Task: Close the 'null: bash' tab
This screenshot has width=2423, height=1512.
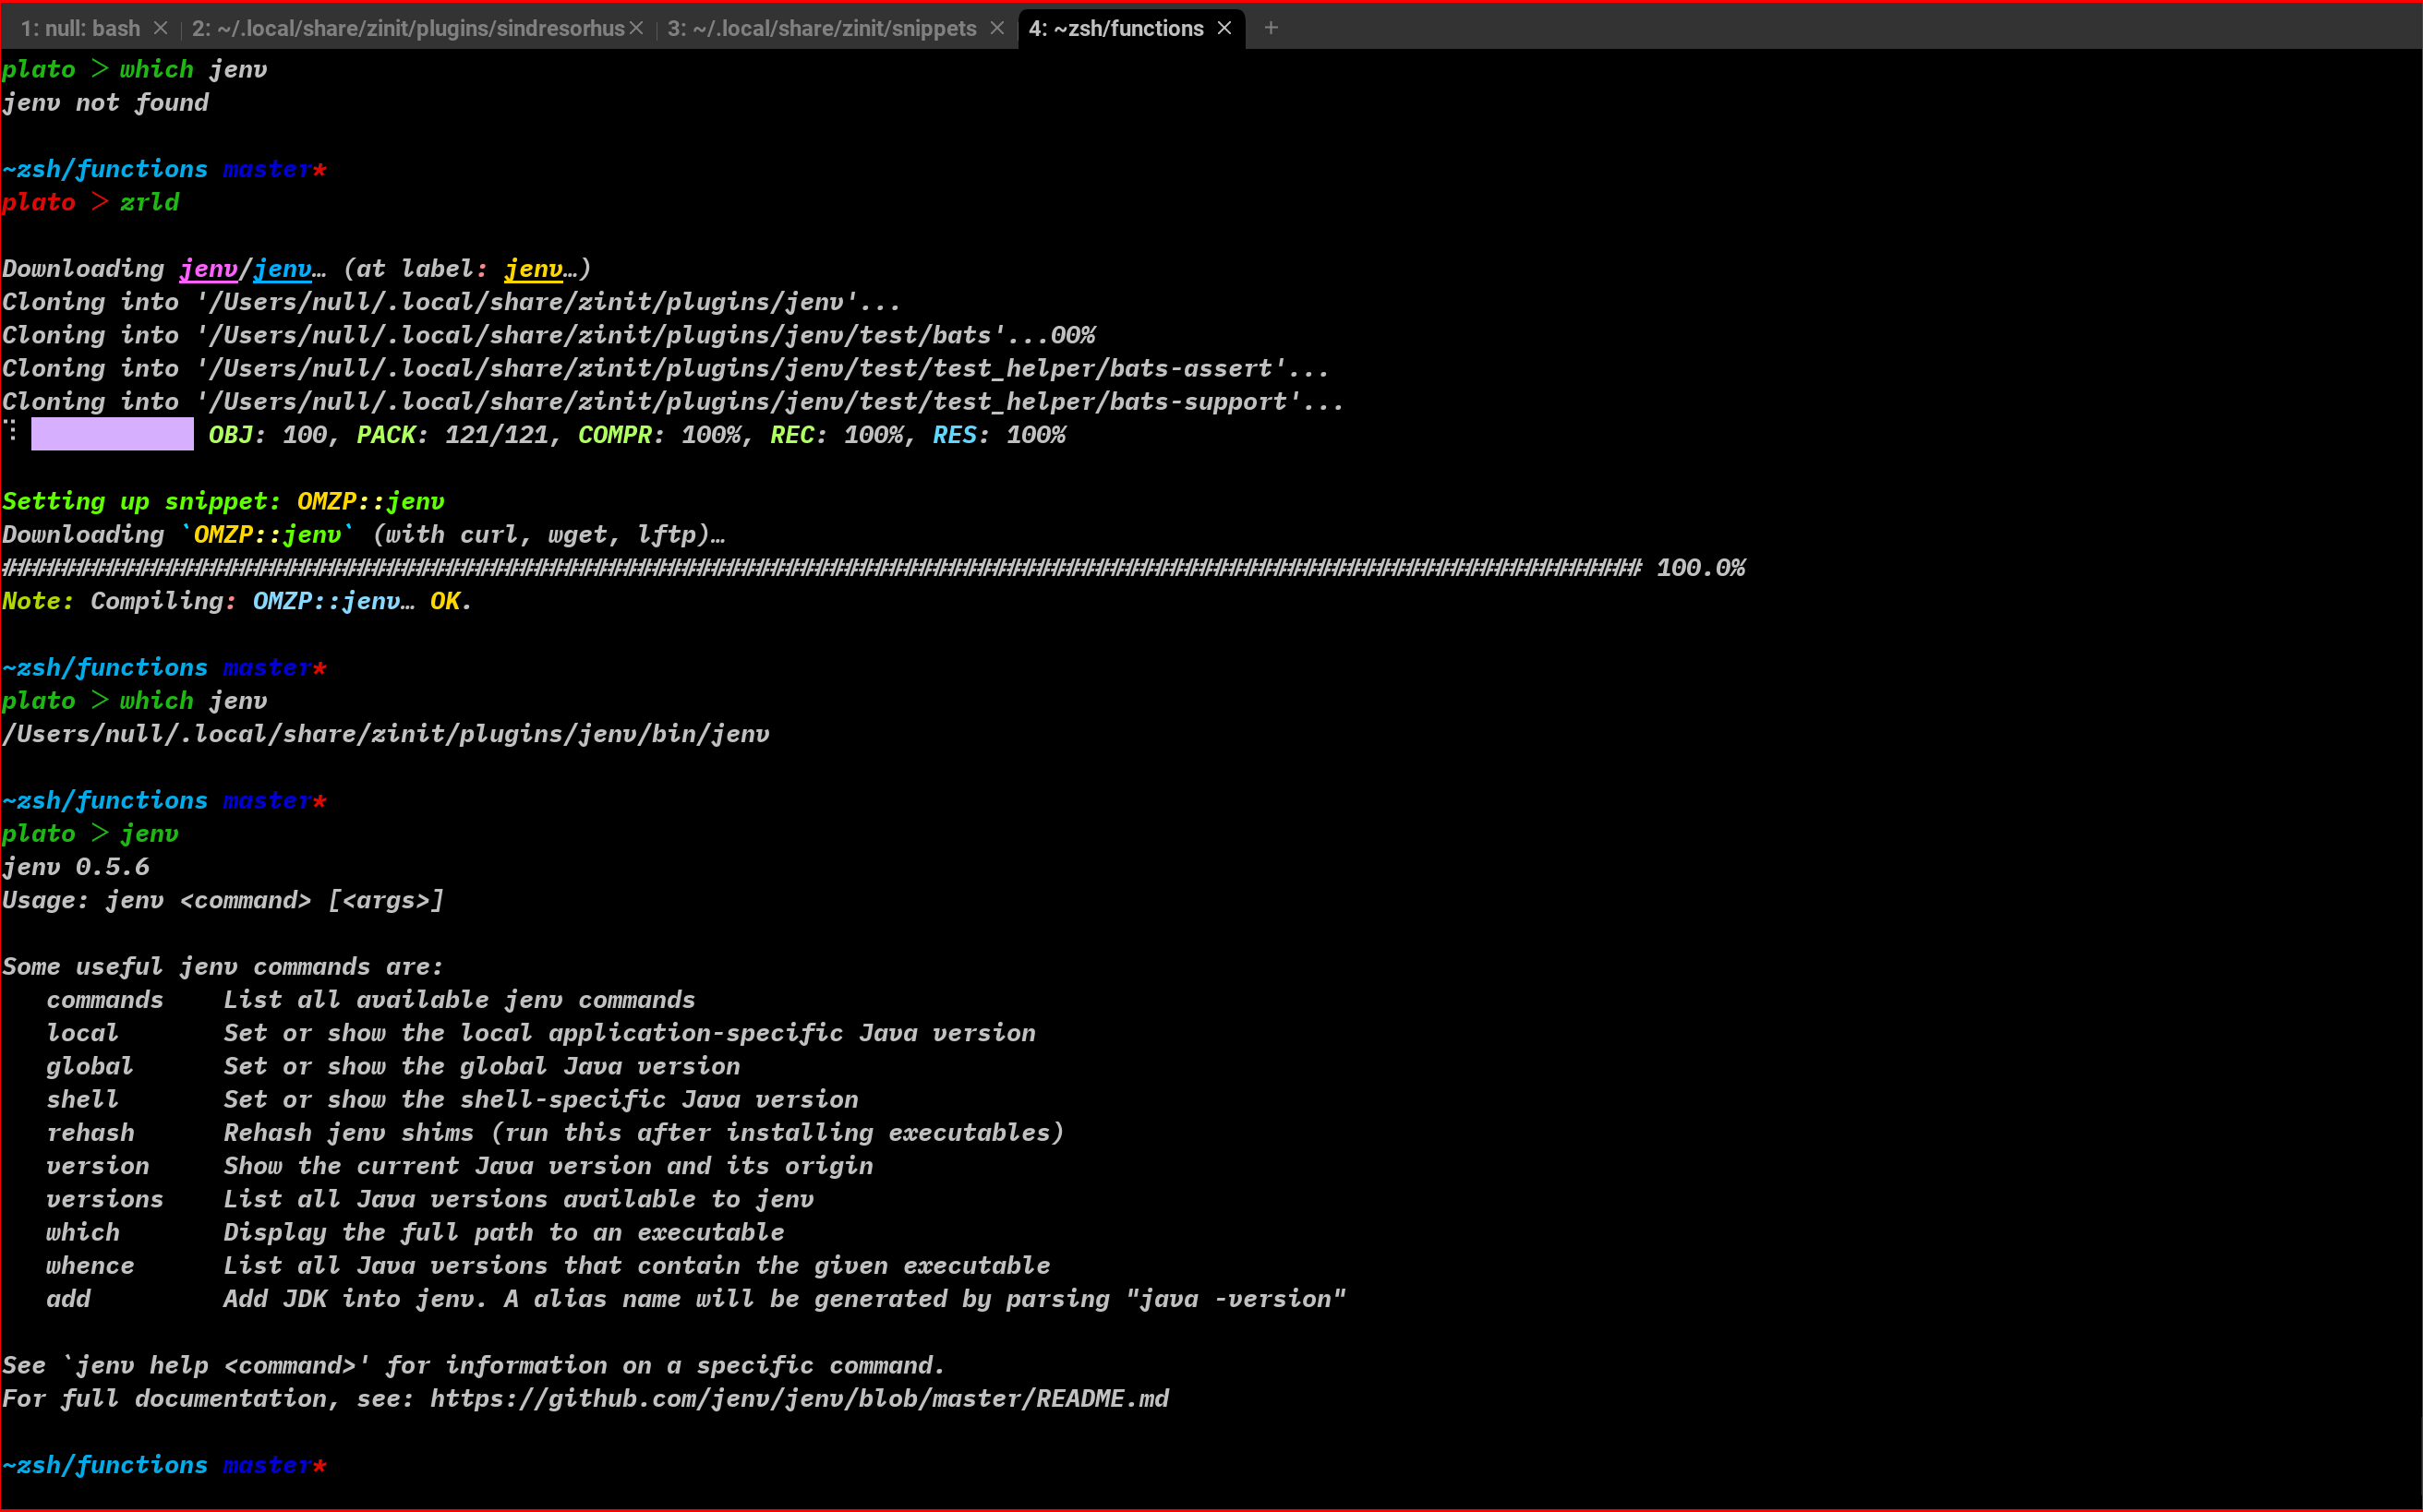Action: tap(160, 28)
